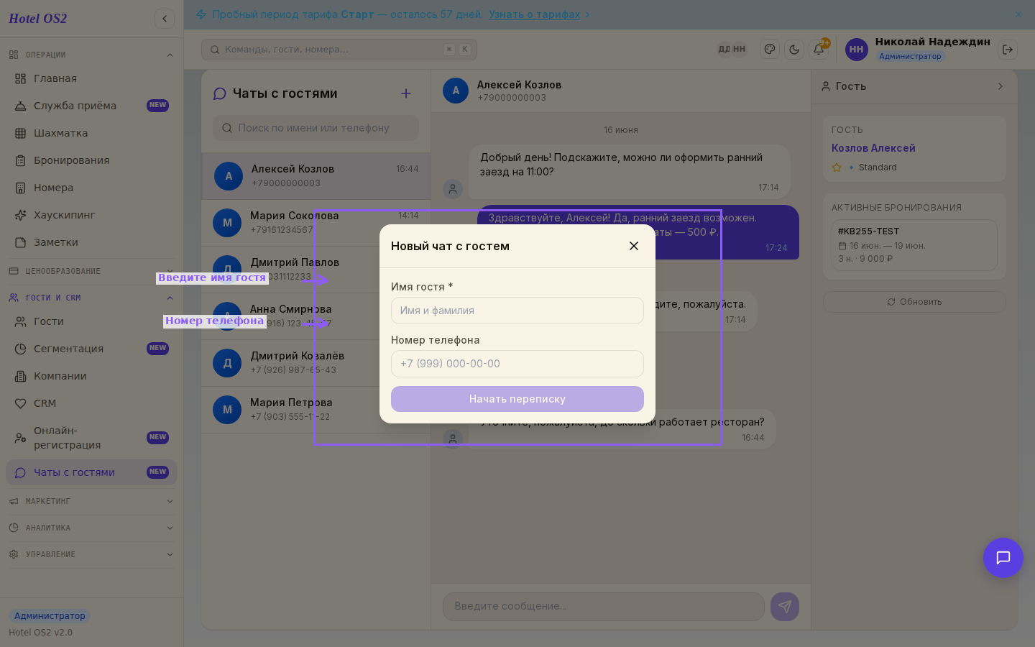Open the color theme palette icon

[770, 50]
